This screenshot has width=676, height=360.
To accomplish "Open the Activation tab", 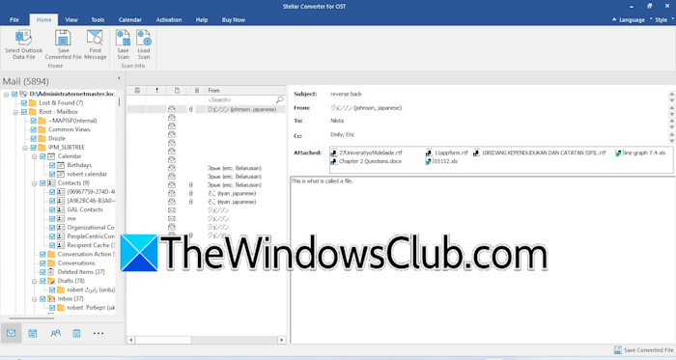I will pyautogui.click(x=169, y=20).
